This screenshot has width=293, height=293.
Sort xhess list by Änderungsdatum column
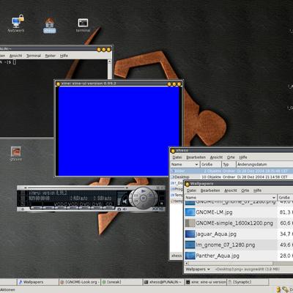coord(264,164)
